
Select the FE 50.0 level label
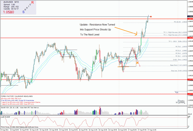(x=181, y=53)
